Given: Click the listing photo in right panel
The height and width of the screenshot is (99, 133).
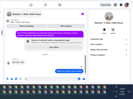Looking at the screenshot, I should [109, 16].
